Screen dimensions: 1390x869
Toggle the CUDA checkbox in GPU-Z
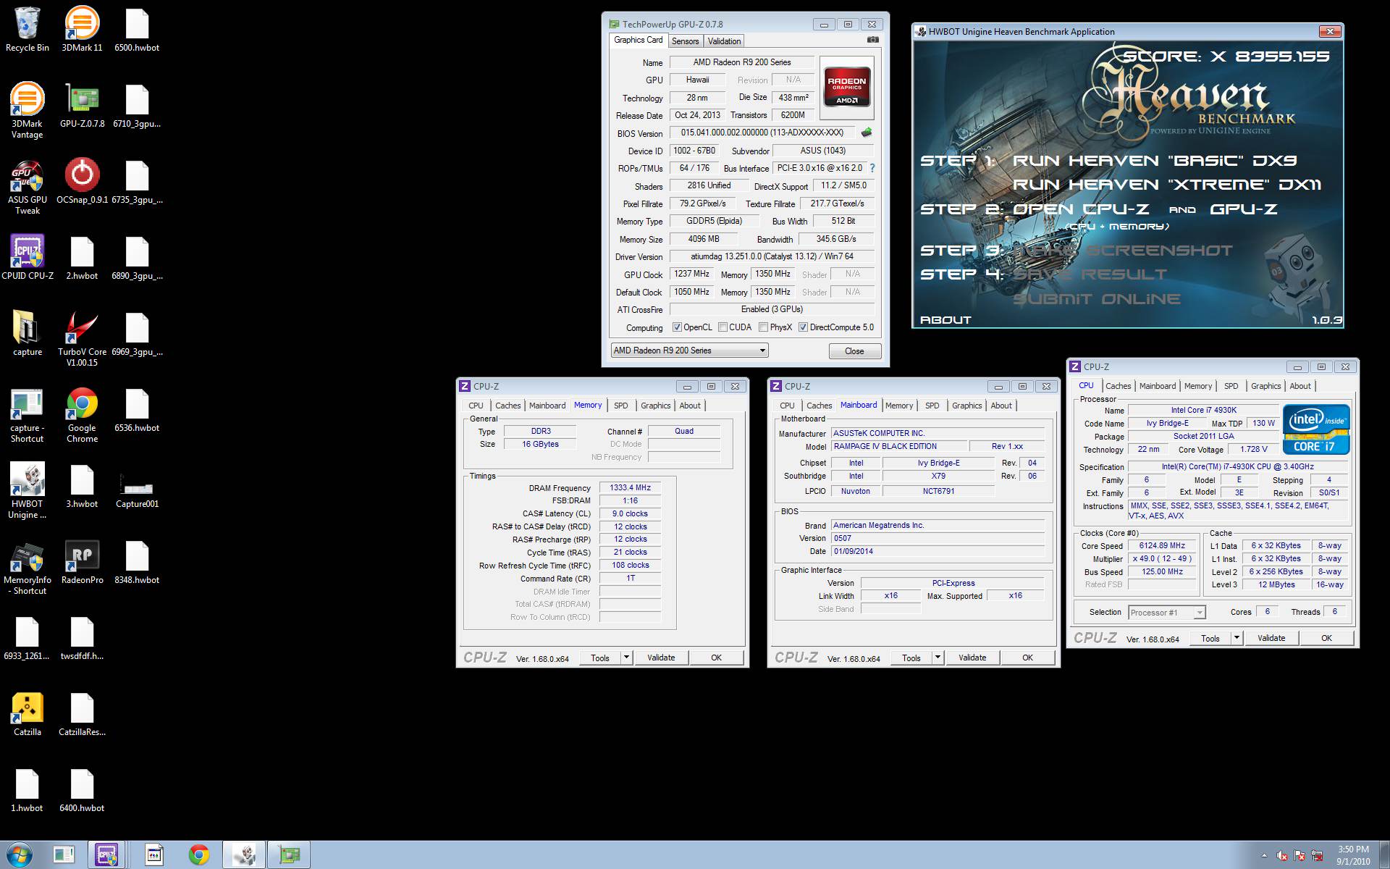tap(723, 327)
